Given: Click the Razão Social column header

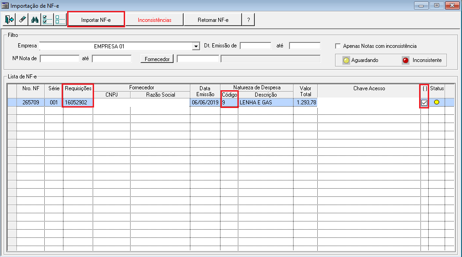Looking at the screenshot, I should point(160,95).
